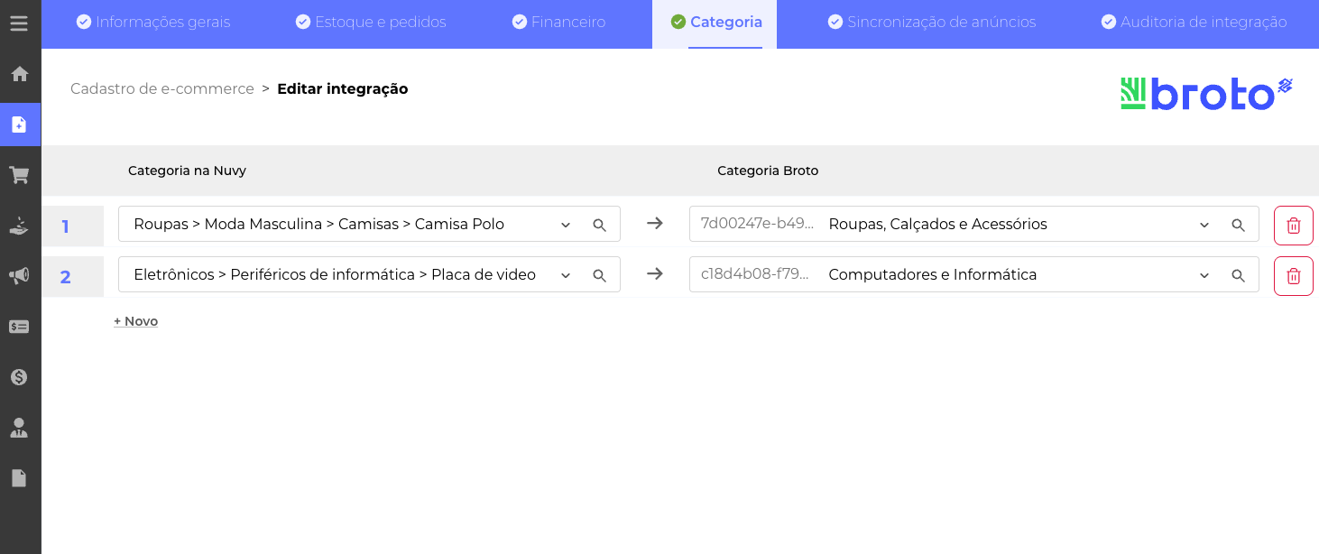The width and height of the screenshot is (1319, 554).
Task: Delete category mapping row 1
Action: pyautogui.click(x=1293, y=226)
